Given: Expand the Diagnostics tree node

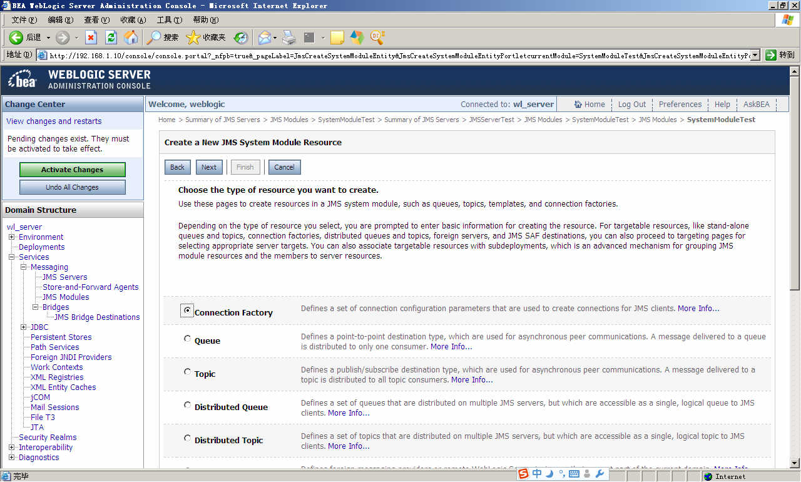Looking at the screenshot, I should pos(11,458).
